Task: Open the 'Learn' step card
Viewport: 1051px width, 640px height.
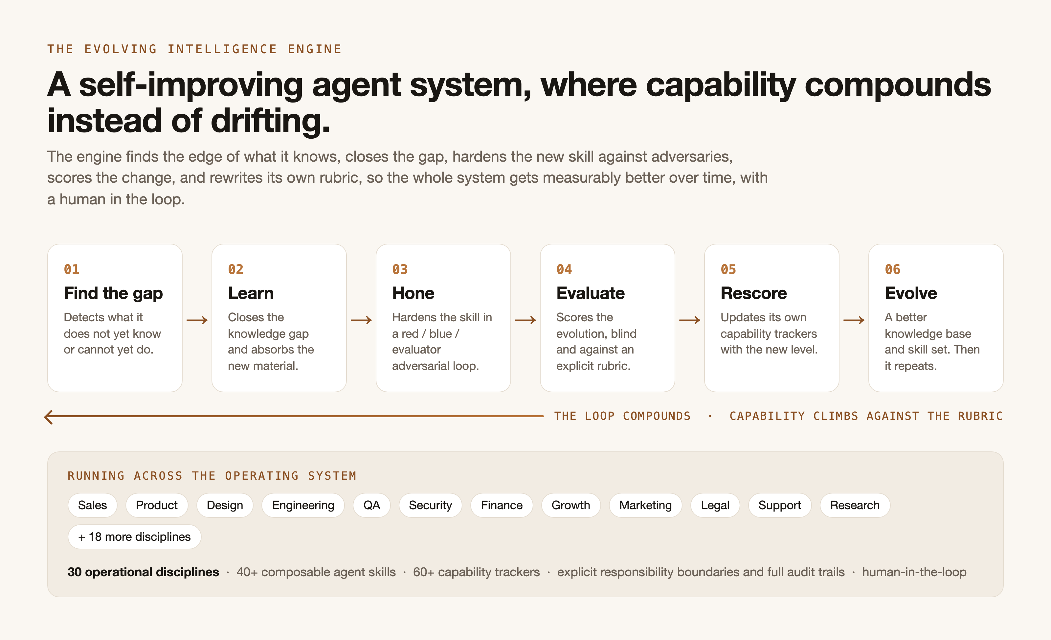Action: point(279,318)
